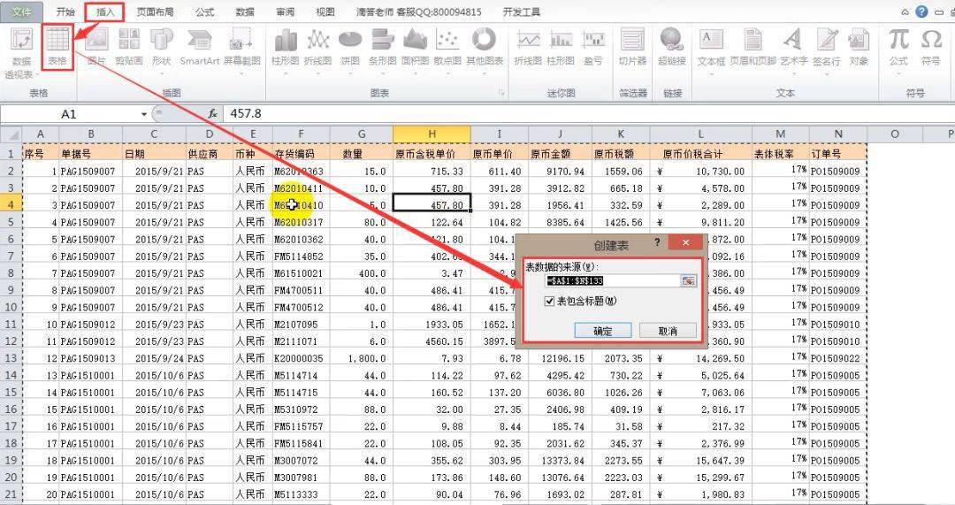Close the 创建表 dialog

pos(685,242)
